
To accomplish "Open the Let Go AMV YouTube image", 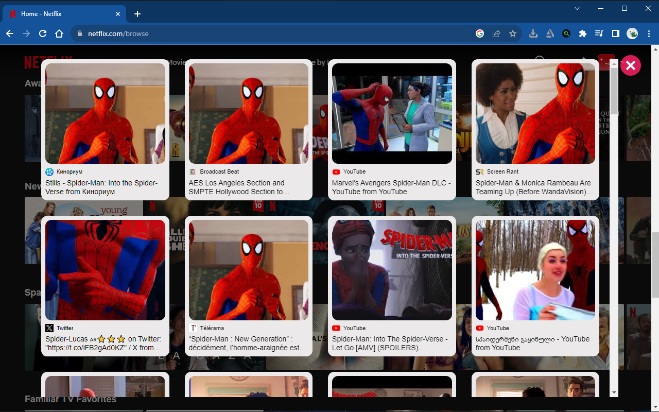I will tap(392, 270).
